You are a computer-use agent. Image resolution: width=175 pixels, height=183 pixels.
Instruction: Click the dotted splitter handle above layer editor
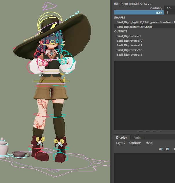pyautogui.click(x=150, y=132)
